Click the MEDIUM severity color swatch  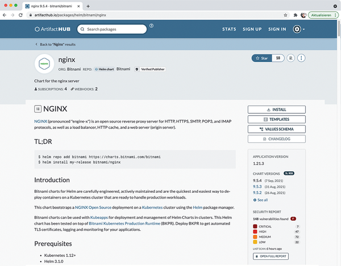coord(255,237)
